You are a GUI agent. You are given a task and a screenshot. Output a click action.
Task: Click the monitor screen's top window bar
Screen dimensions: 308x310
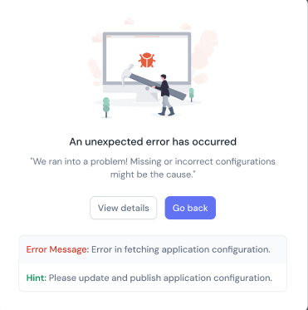pyautogui.click(x=147, y=37)
